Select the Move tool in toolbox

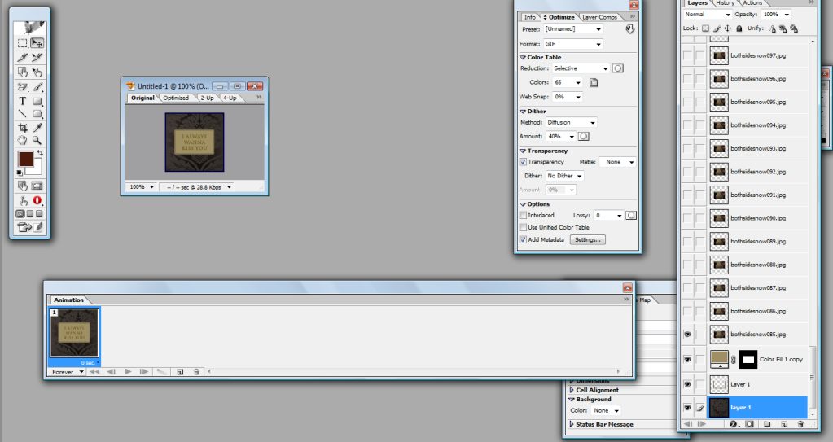[x=37, y=43]
